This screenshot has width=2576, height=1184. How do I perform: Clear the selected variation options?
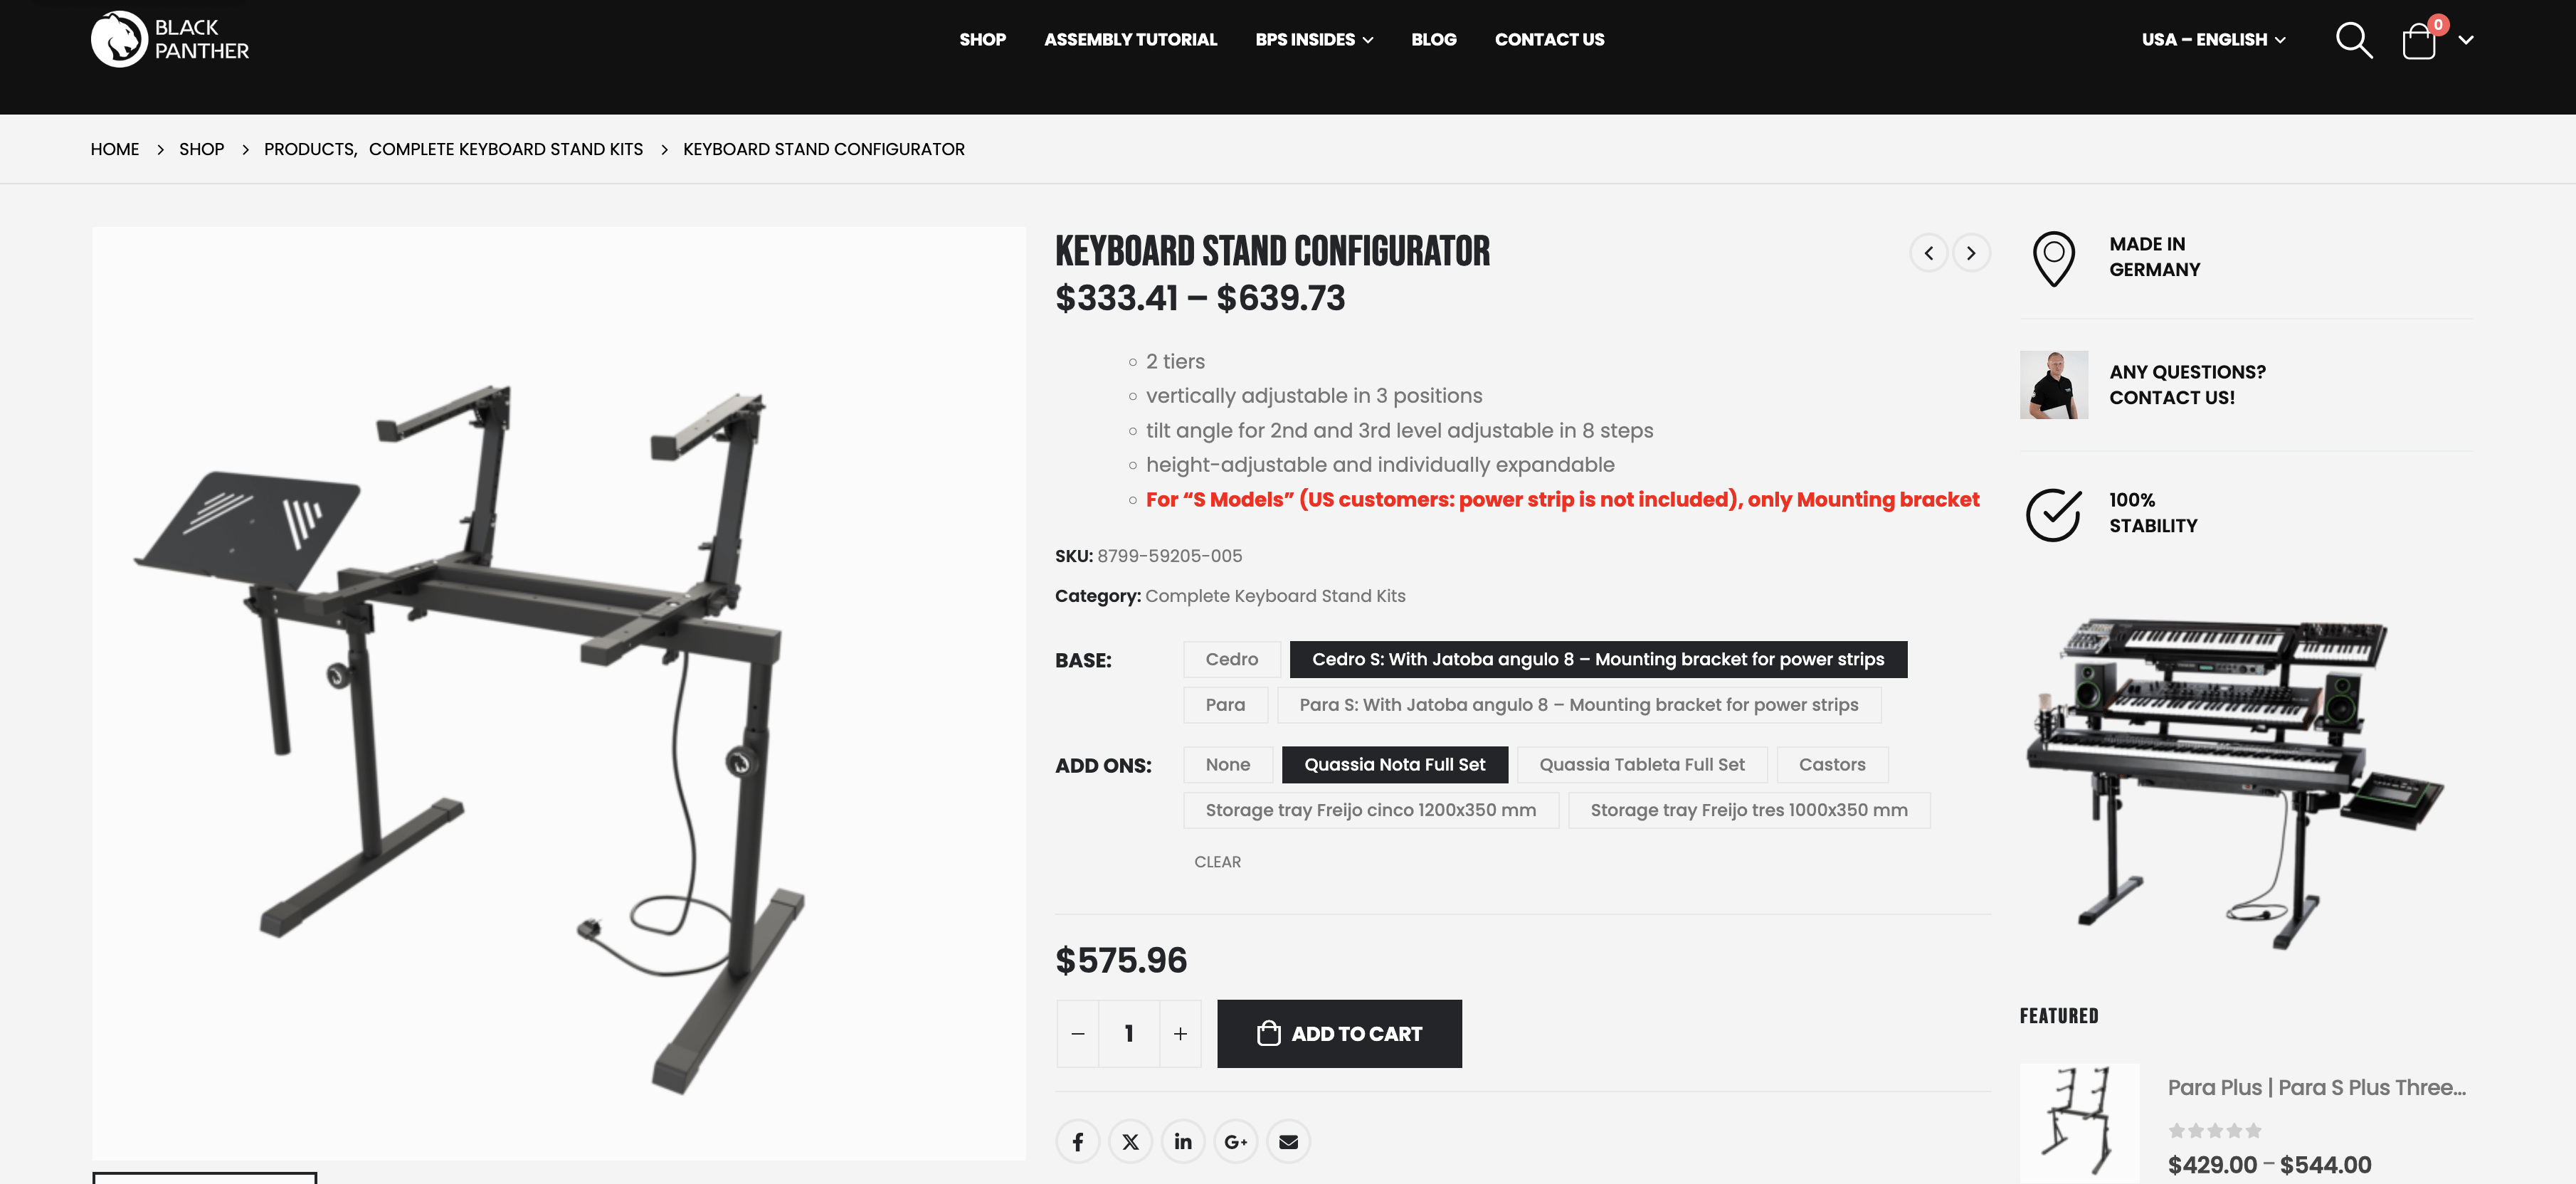pyautogui.click(x=1217, y=861)
